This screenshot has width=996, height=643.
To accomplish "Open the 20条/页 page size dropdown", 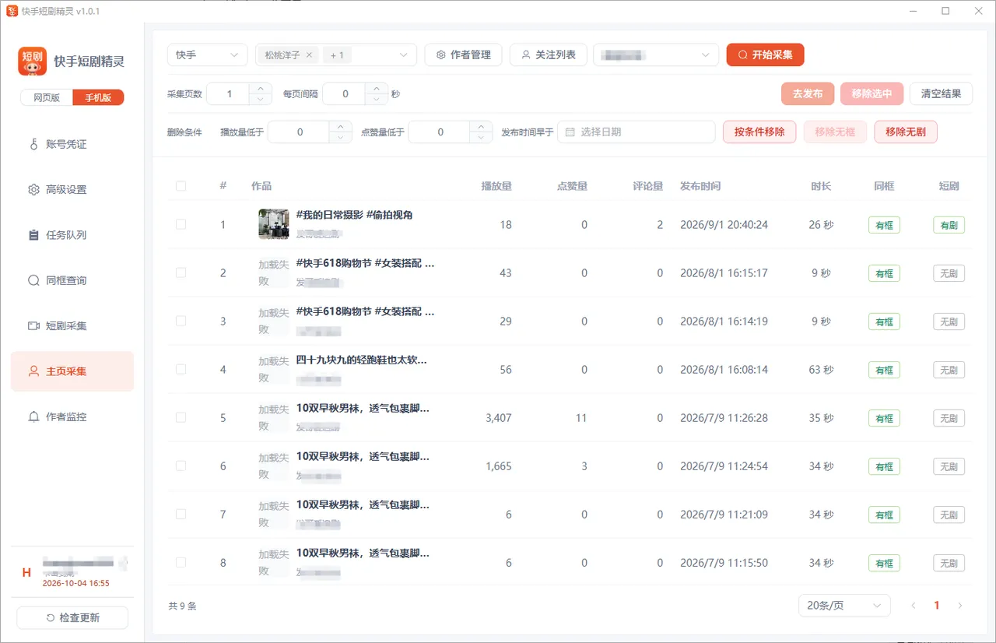I will point(844,606).
